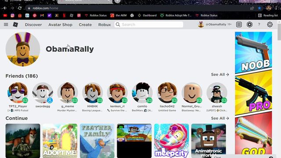This screenshot has height=158, width=281.
Task: Open the fox and soldier game thumbnail
Action: coord(23,141)
